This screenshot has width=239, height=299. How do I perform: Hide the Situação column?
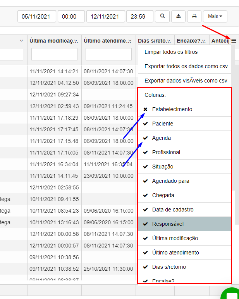[184, 167]
